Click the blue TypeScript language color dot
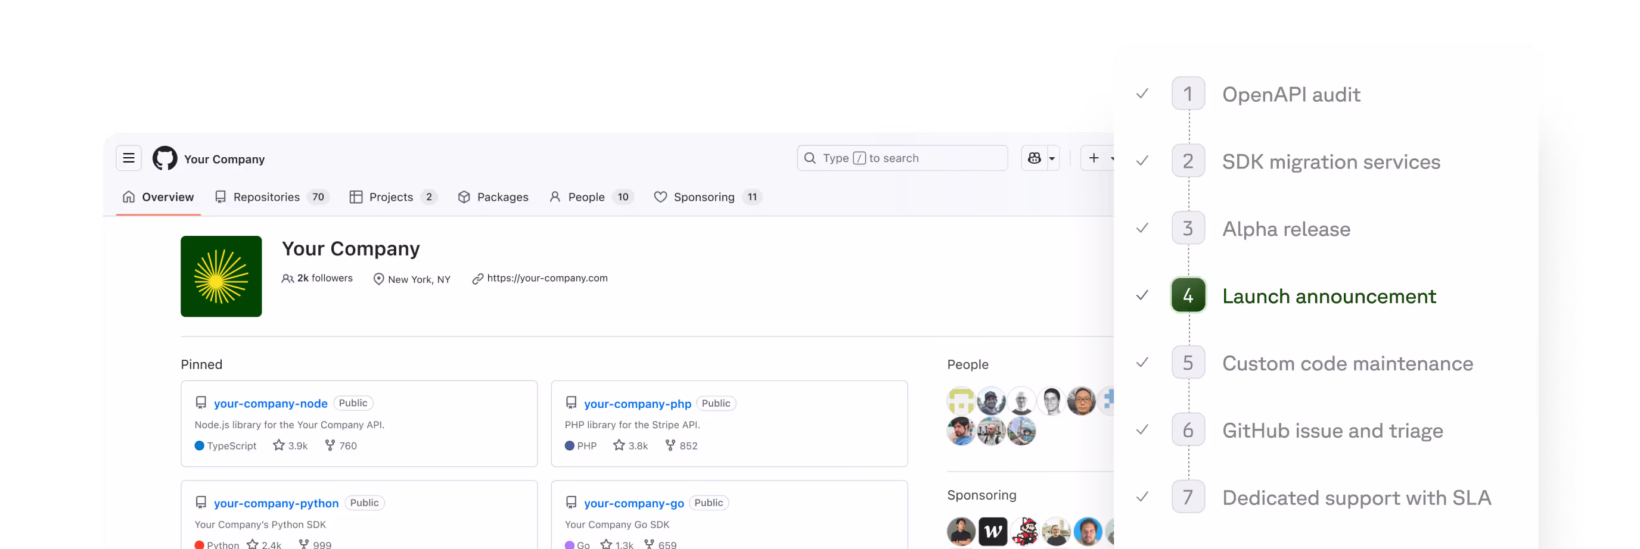This screenshot has width=1640, height=549. (199, 446)
